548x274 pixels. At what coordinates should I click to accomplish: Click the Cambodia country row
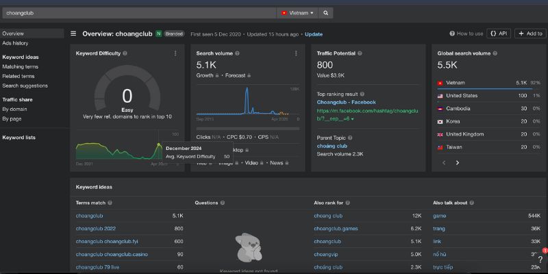489,108
